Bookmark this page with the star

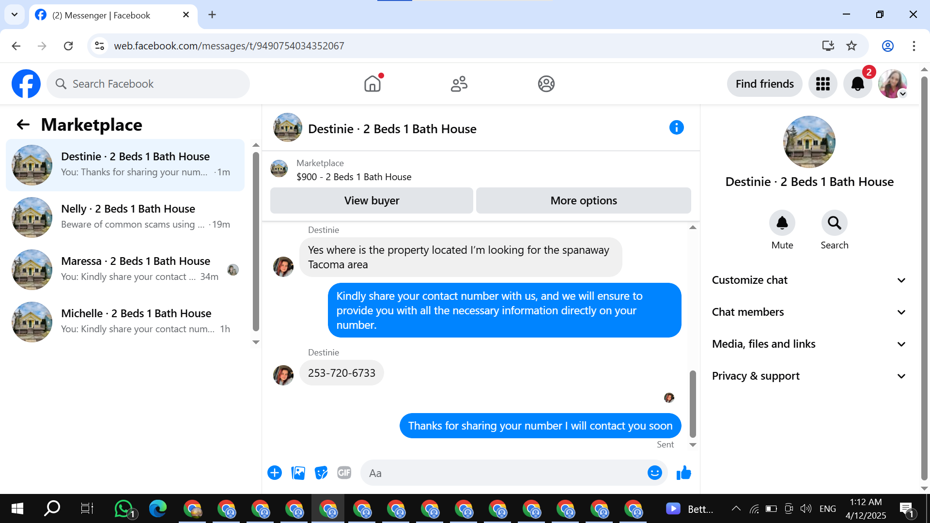852,46
